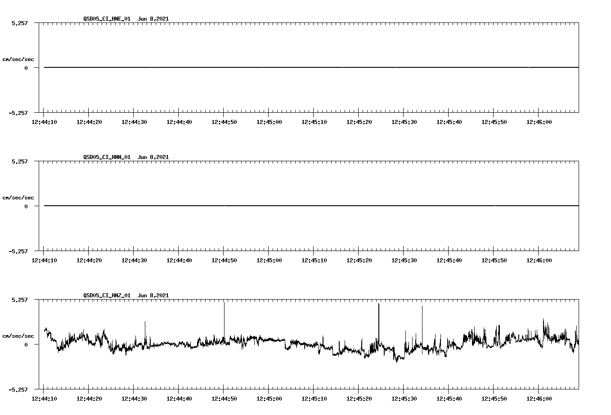Click 12:46:00 time label under HNE plot
This screenshot has width=611, height=415.
click(539, 122)
